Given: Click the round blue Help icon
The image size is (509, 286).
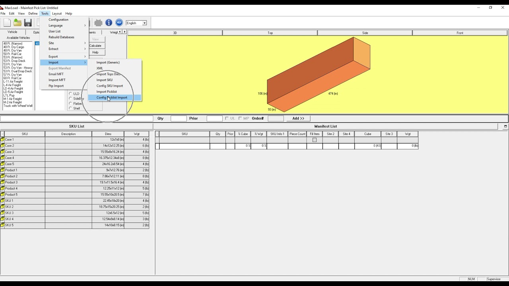Looking at the screenshot, I should 119,23.
